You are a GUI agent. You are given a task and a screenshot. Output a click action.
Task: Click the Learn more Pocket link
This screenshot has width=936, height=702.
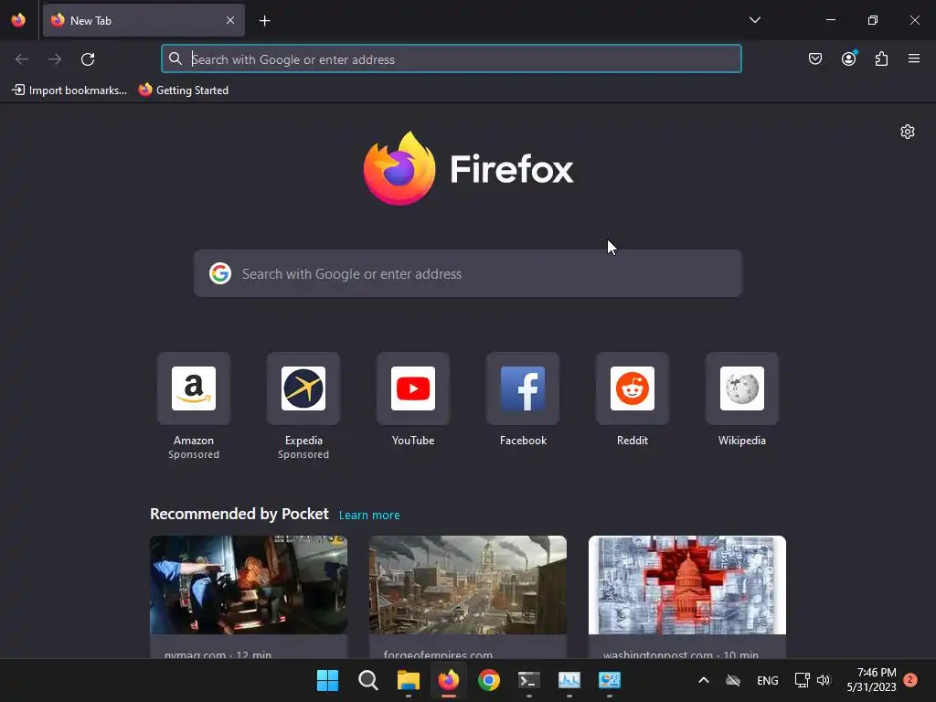point(369,516)
